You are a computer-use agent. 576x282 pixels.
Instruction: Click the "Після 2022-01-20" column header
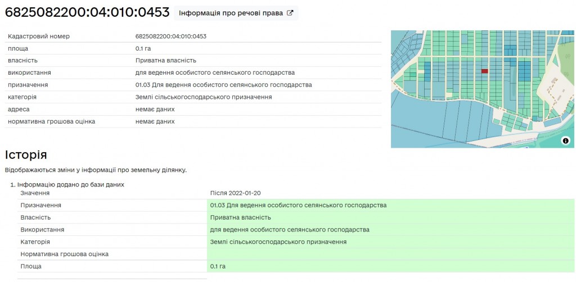pos(235,193)
